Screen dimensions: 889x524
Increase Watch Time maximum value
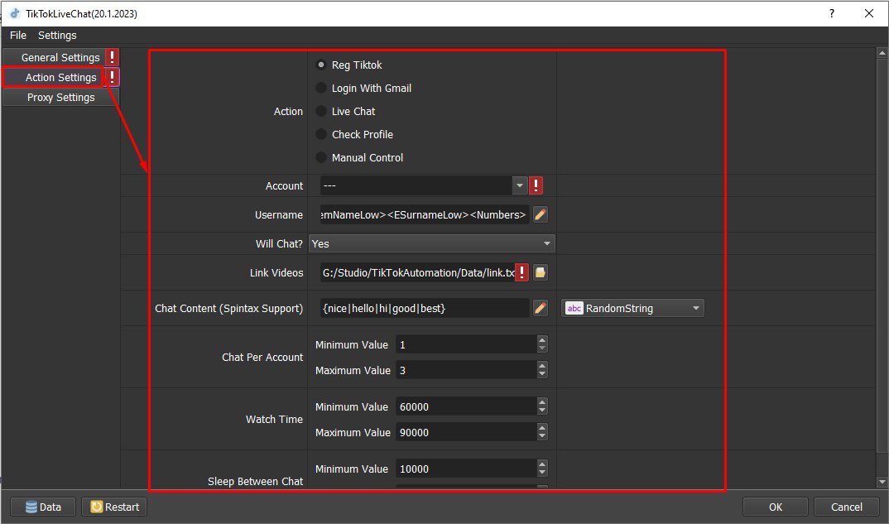pyautogui.click(x=542, y=428)
